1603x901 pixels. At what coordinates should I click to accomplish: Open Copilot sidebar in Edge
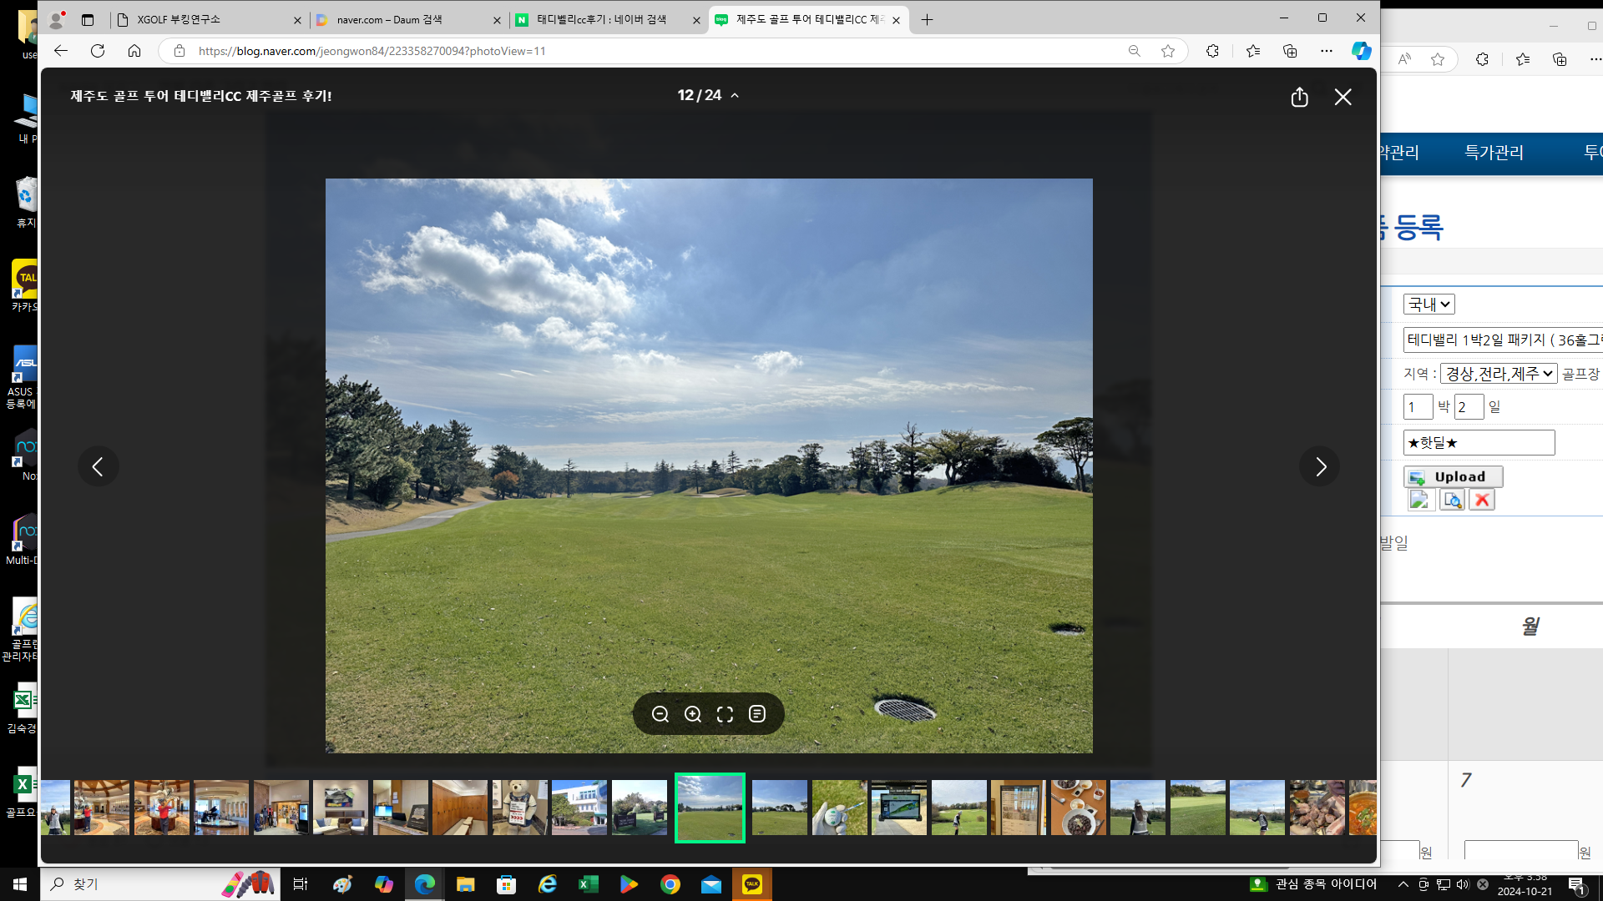pyautogui.click(x=1362, y=51)
